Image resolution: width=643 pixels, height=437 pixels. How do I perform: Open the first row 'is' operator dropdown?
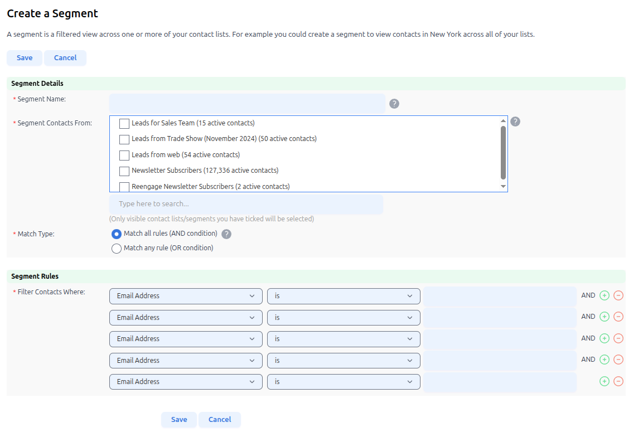pyautogui.click(x=344, y=296)
